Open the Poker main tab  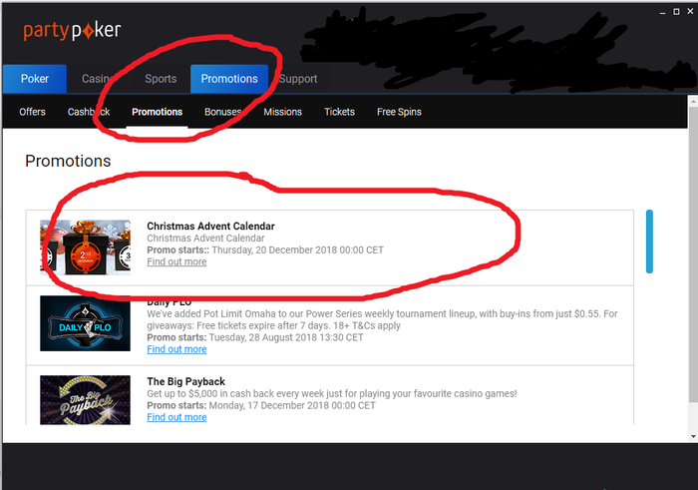tap(35, 79)
